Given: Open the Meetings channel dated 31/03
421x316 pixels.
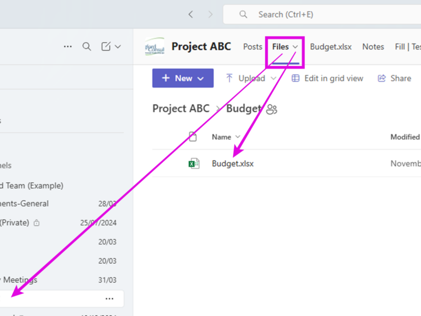Looking at the screenshot, I should [x=20, y=280].
